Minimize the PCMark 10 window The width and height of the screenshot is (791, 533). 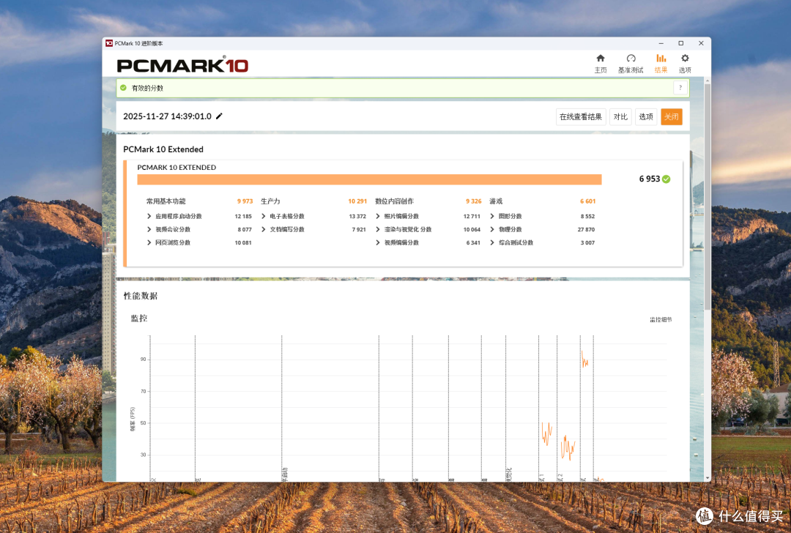pos(661,43)
